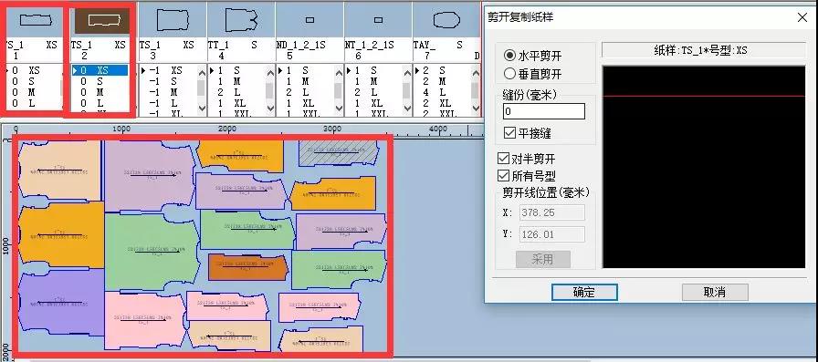Select the dark orange piece in the marker

tap(247, 267)
